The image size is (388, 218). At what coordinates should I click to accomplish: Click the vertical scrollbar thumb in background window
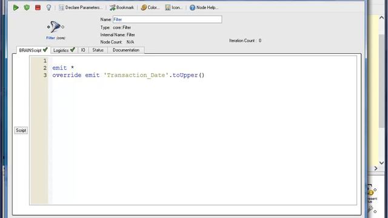click(381, 81)
